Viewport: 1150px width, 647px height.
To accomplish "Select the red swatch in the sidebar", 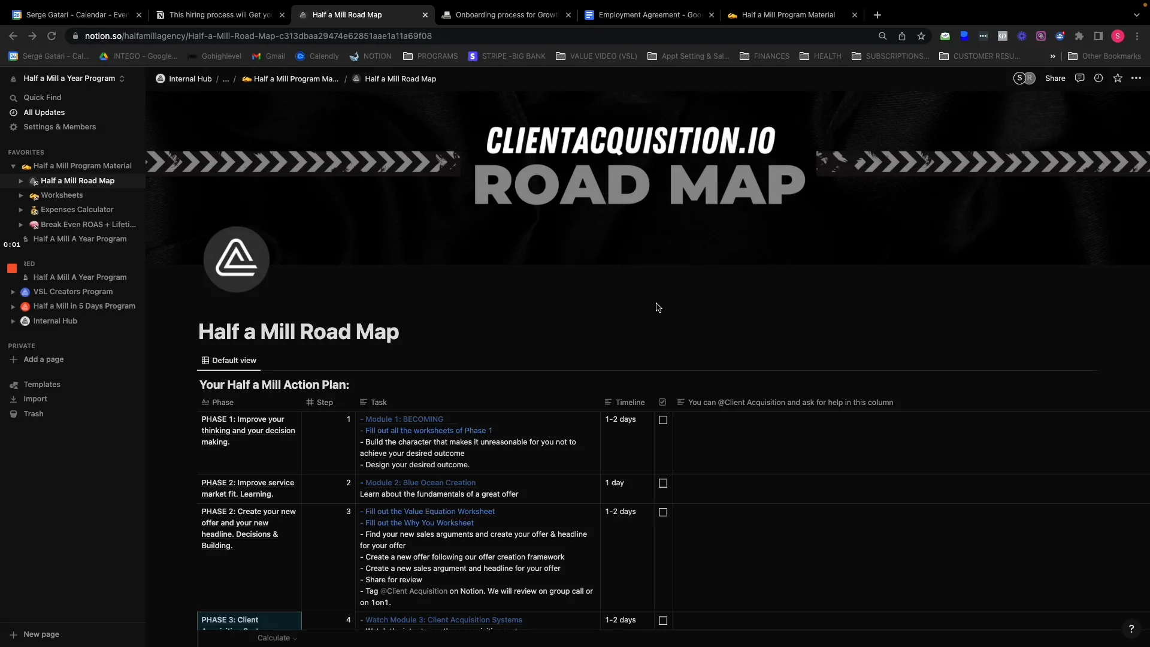I will [12, 268].
